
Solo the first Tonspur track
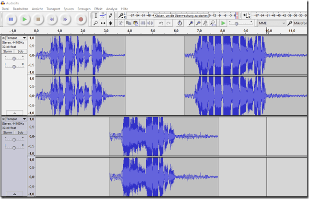click(x=20, y=51)
